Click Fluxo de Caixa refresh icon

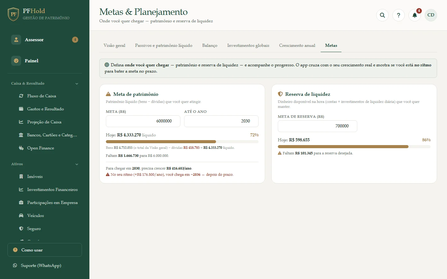(21, 96)
